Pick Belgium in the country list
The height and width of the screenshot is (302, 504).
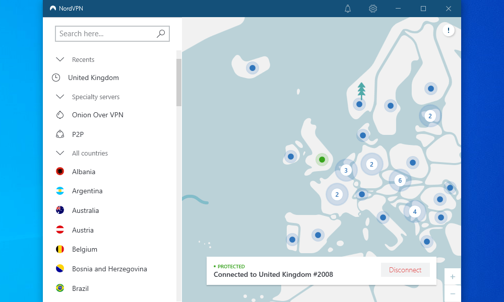point(85,249)
